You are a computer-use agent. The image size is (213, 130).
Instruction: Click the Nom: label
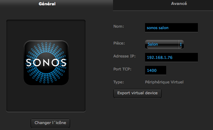pyautogui.click(x=119, y=26)
